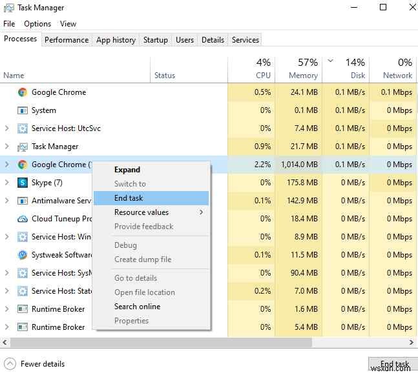Click the second Runtime Broker icon
The image size is (418, 375).
click(23, 327)
